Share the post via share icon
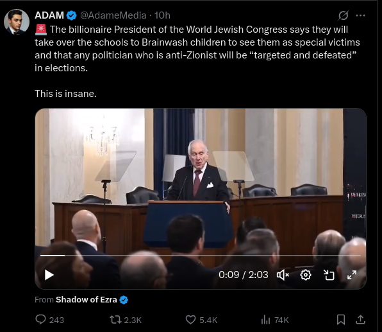 (x=361, y=320)
